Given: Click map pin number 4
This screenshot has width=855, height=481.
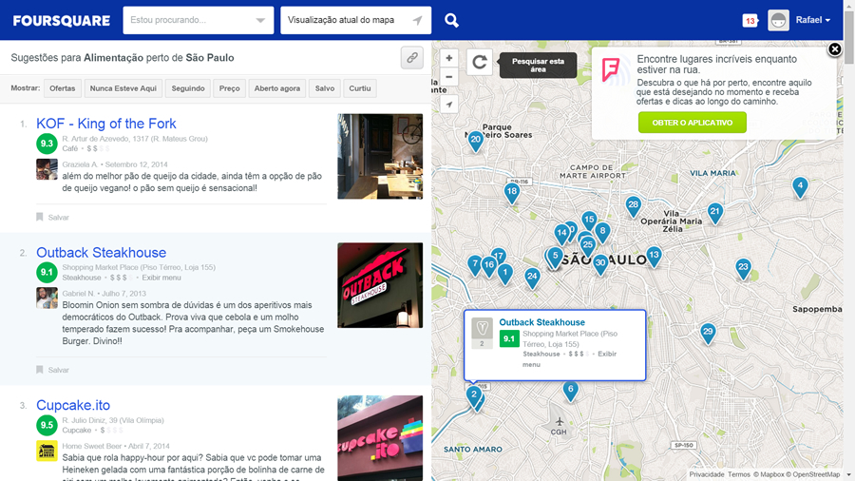Looking at the screenshot, I should [800, 186].
